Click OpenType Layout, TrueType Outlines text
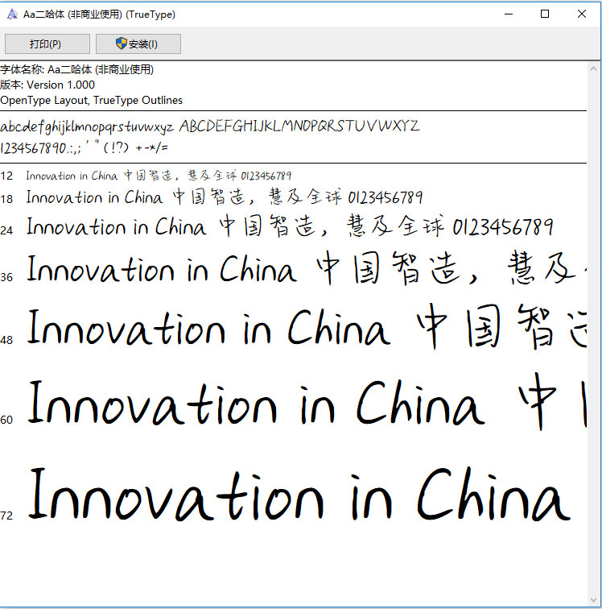The width and height of the screenshot is (602, 609). coord(91,100)
